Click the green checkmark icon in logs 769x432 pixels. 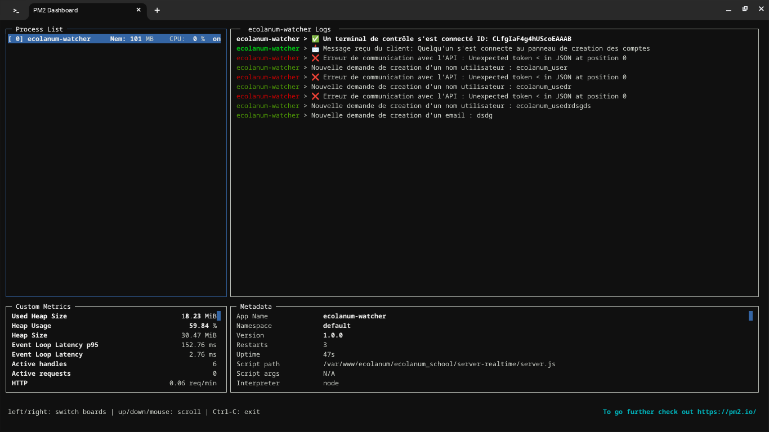click(x=315, y=39)
